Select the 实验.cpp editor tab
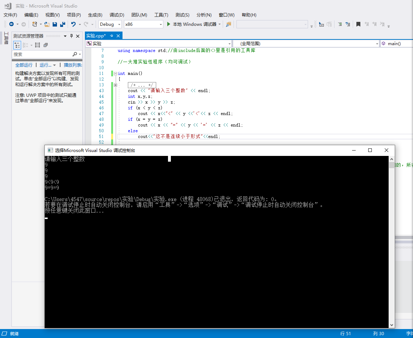 coord(96,35)
